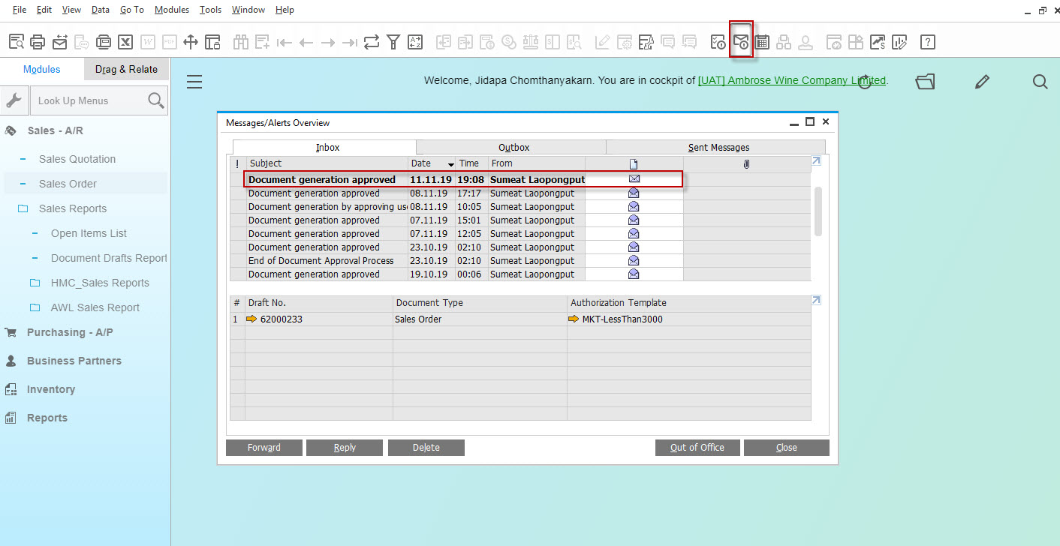The image size is (1060, 546).
Task: Expand the HMC_Sales Reports folder
Action: click(x=35, y=283)
